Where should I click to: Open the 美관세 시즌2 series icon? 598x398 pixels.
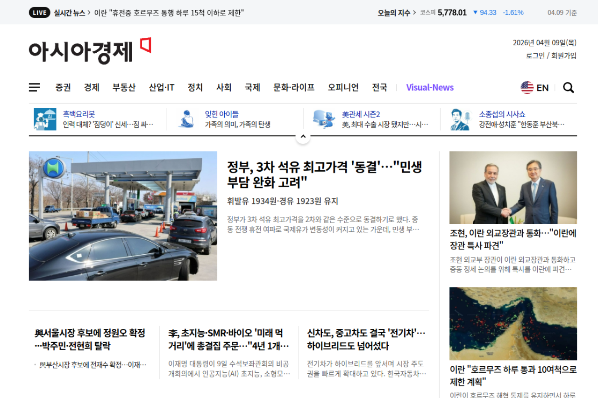tap(324, 119)
